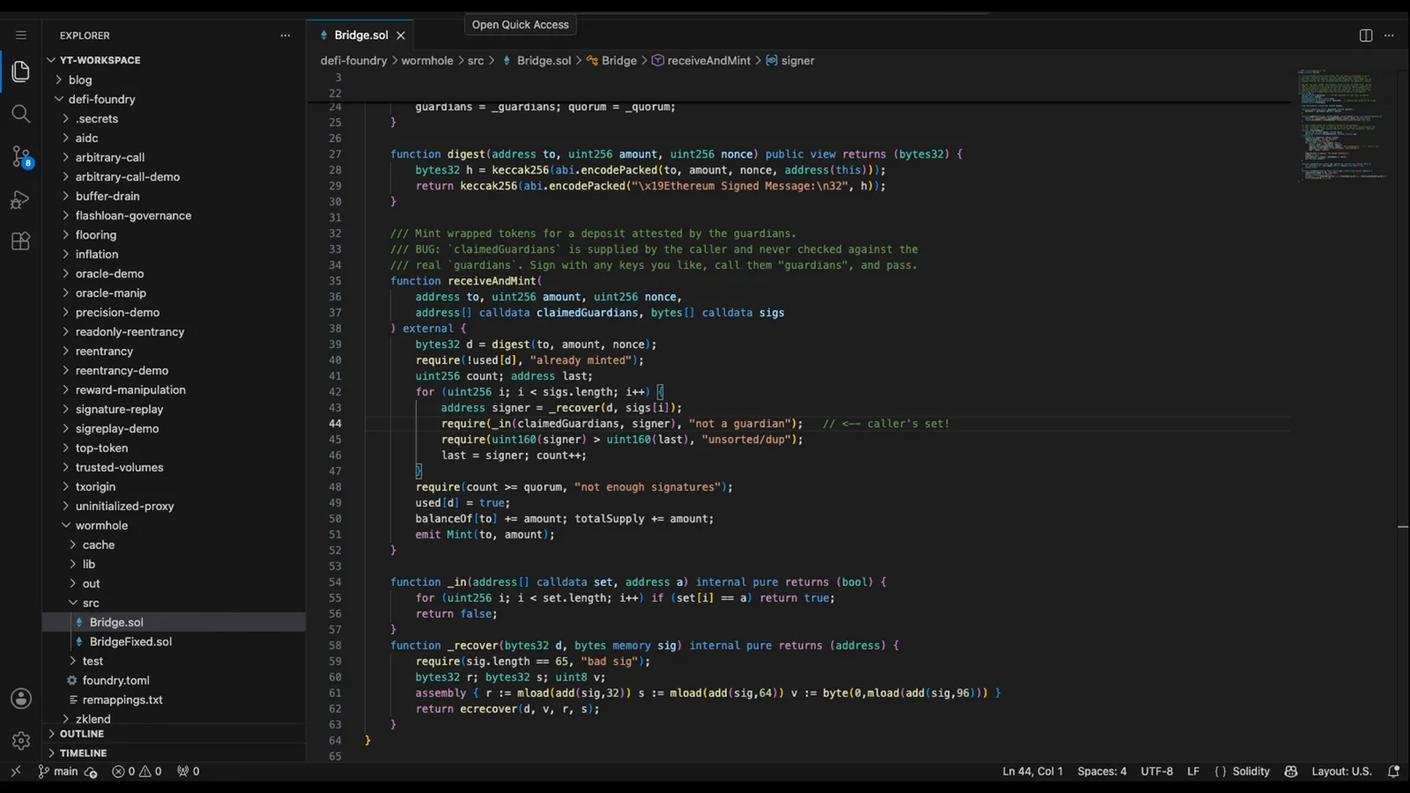
Task: Expand the test folder
Action: [x=93, y=661]
